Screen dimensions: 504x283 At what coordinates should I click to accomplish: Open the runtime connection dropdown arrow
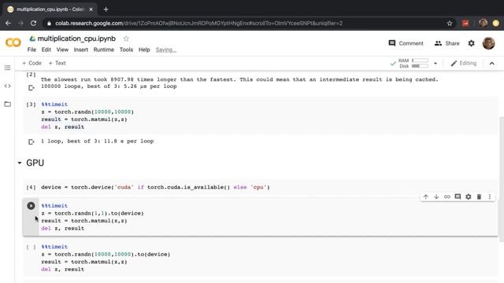435,64
